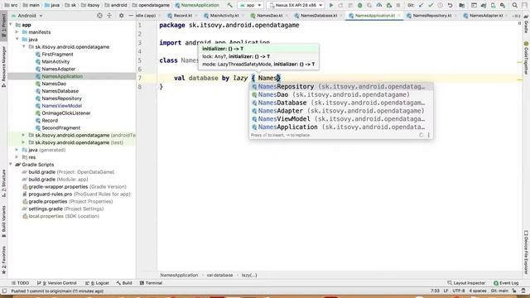Open the app run configuration dropdown
530x298 pixels.
[x=250, y=5]
